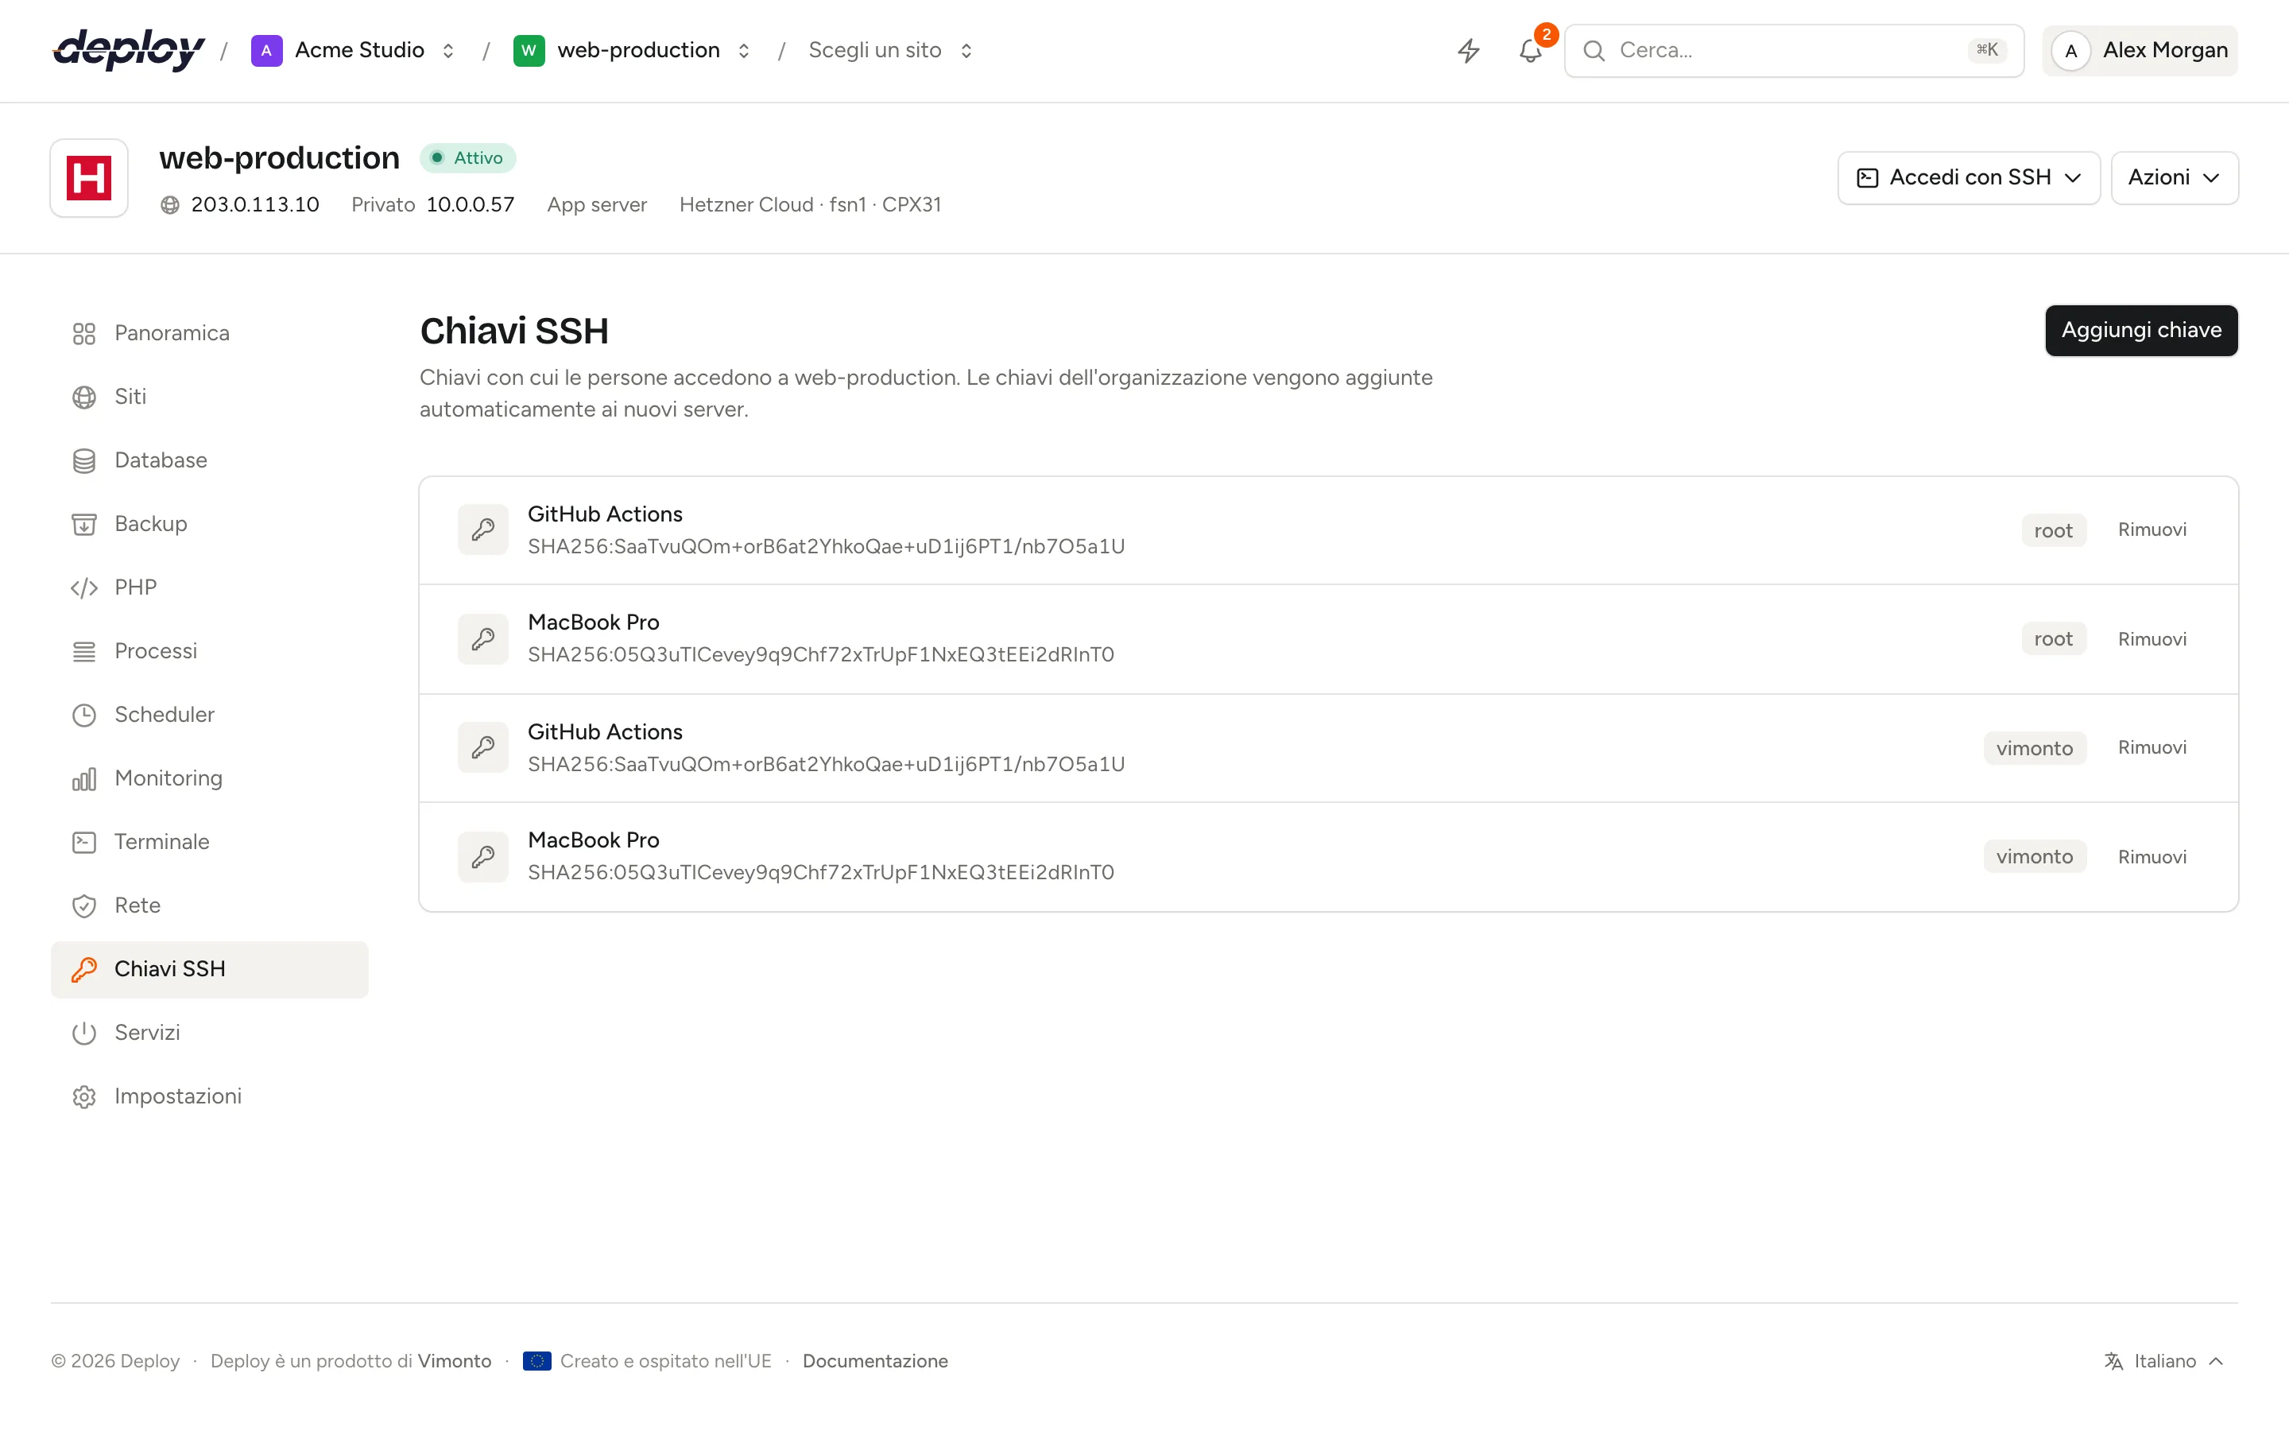Click the Servizi power icon
This screenshot has height=1431, width=2289.
pyautogui.click(x=84, y=1033)
